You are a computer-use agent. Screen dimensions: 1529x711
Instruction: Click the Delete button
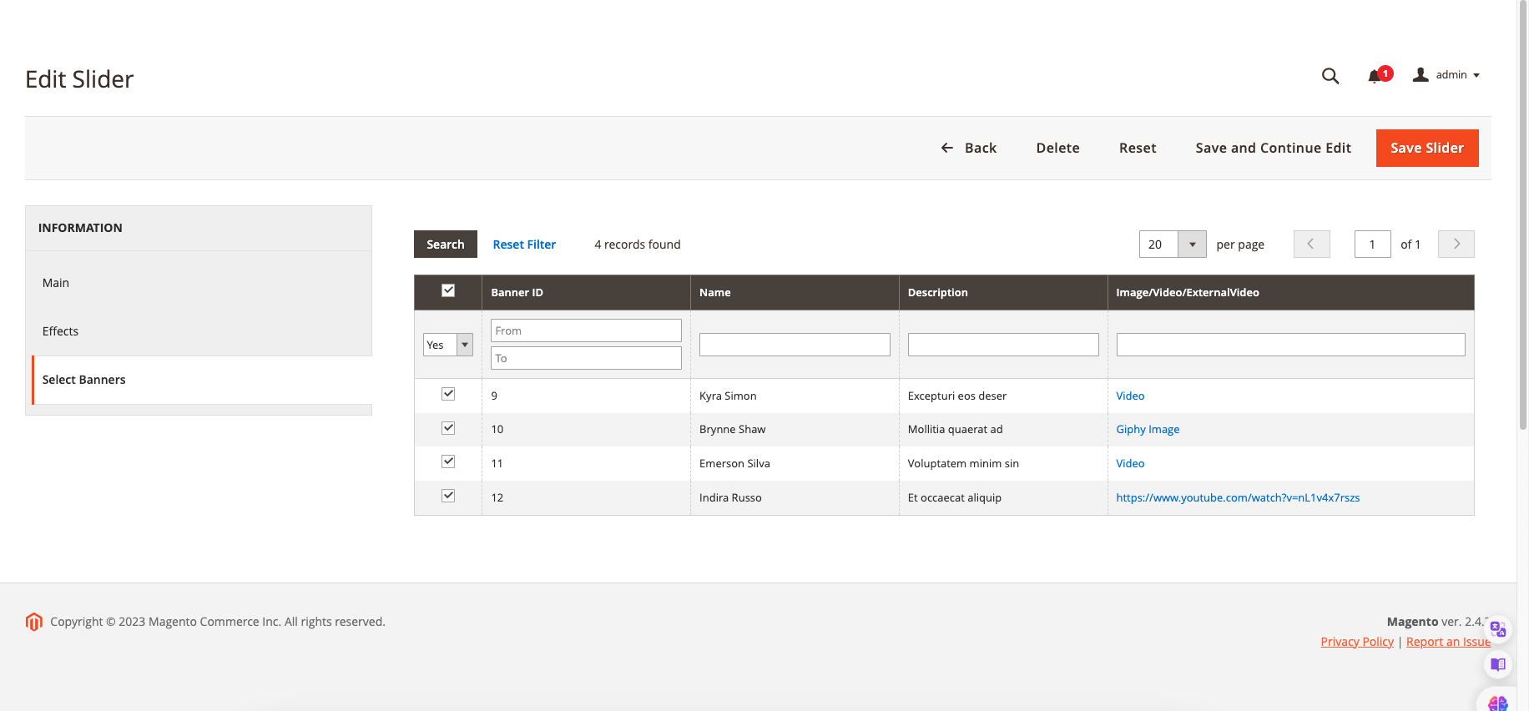click(x=1057, y=148)
